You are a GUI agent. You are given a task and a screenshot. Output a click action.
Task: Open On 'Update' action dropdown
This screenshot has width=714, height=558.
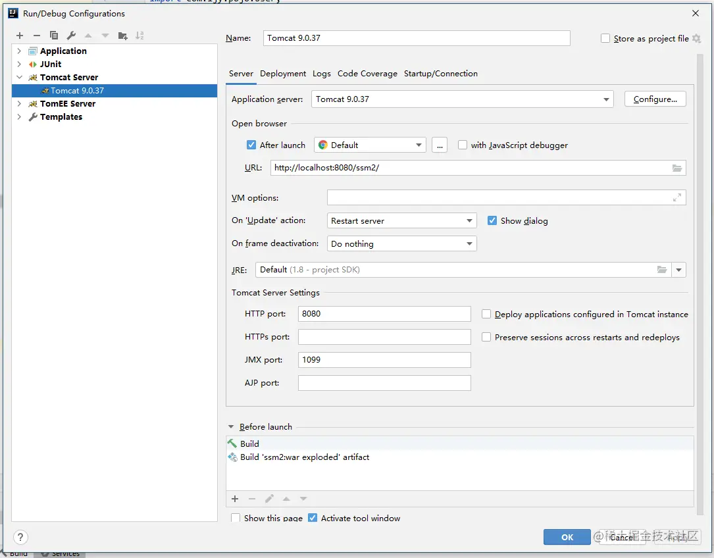pyautogui.click(x=401, y=221)
